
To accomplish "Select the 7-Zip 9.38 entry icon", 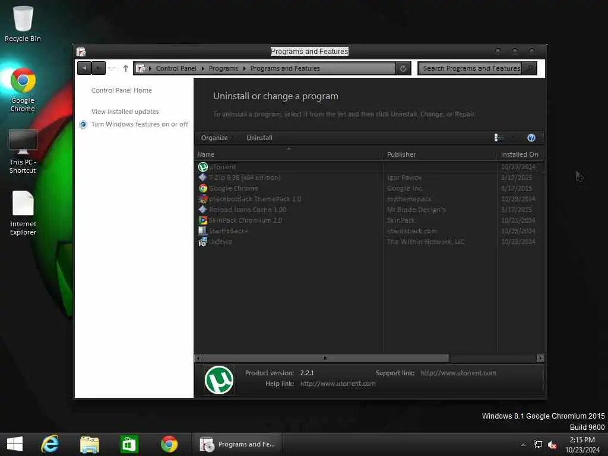I will coord(203,178).
